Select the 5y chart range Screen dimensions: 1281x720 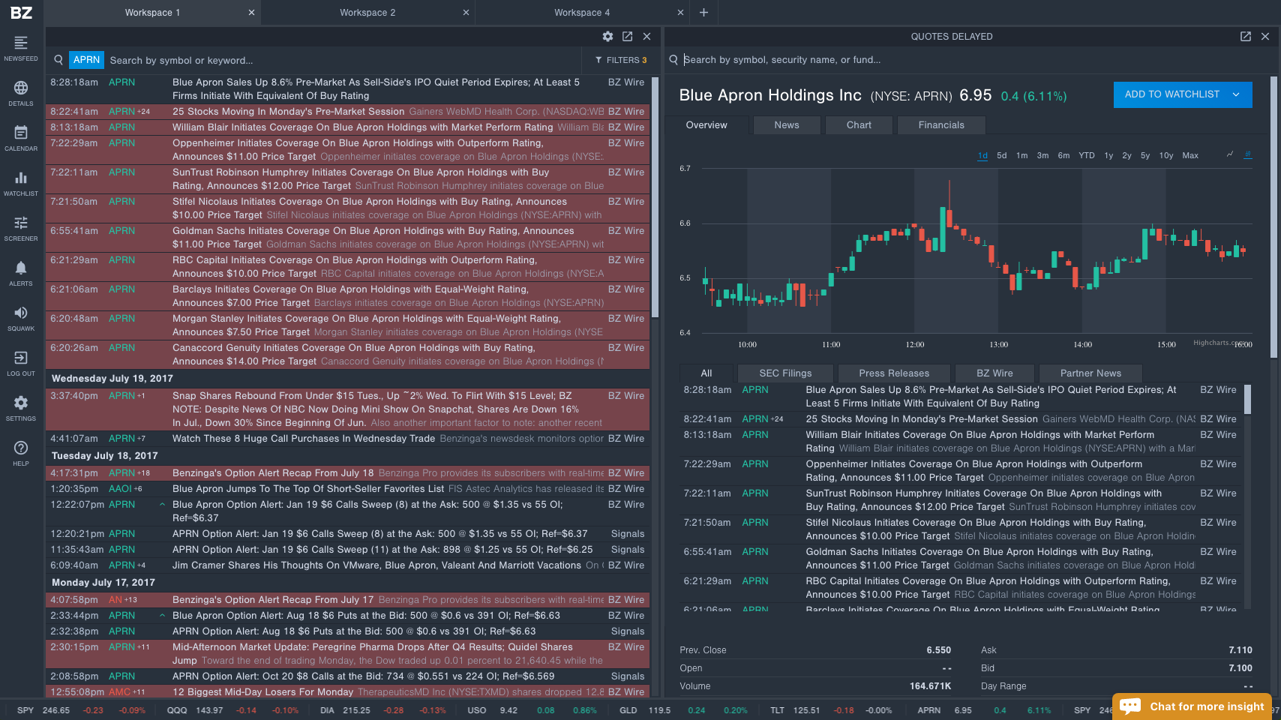[1145, 155]
